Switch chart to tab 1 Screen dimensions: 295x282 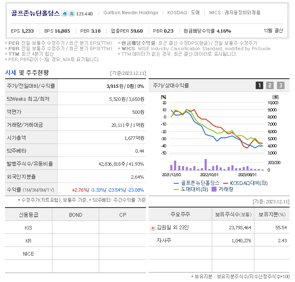coord(259,85)
